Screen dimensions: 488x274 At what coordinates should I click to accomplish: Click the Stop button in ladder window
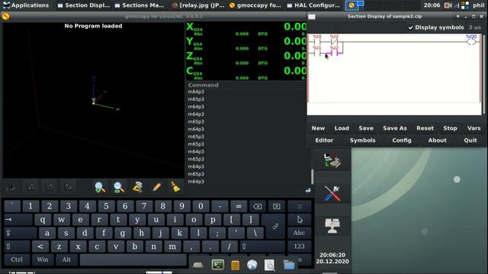click(x=450, y=128)
